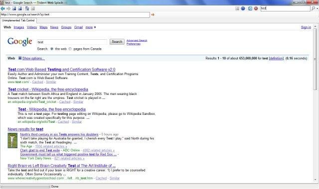The image size is (319, 189).
Task: Open Similar link for www.test.com result
Action: coord(51,82)
